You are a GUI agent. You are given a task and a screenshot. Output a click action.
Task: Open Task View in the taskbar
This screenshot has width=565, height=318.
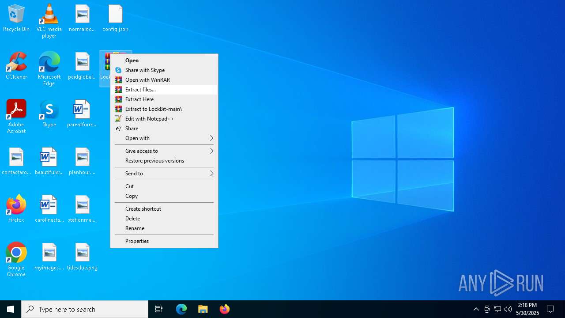point(159,309)
